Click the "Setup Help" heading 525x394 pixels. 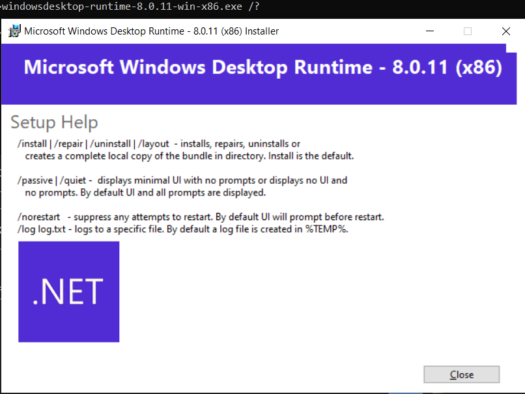[x=54, y=122]
